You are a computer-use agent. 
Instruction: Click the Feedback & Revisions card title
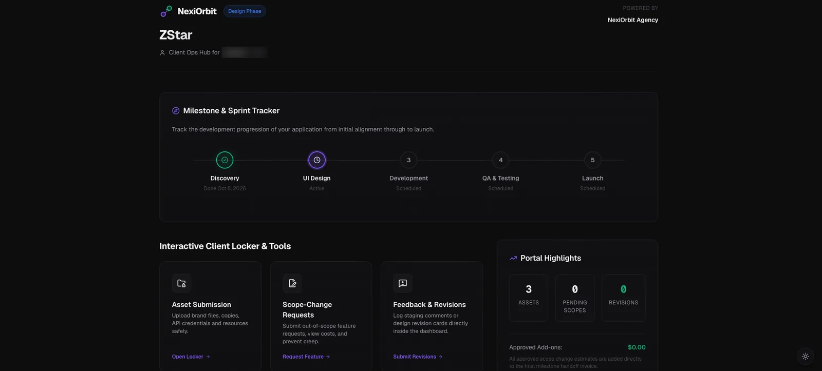click(x=429, y=305)
